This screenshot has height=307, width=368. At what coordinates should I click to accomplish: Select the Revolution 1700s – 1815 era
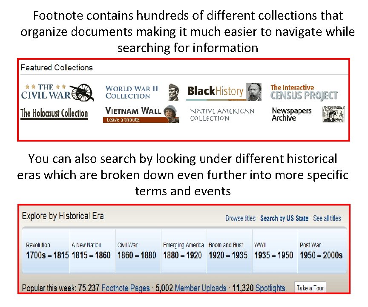click(x=46, y=250)
